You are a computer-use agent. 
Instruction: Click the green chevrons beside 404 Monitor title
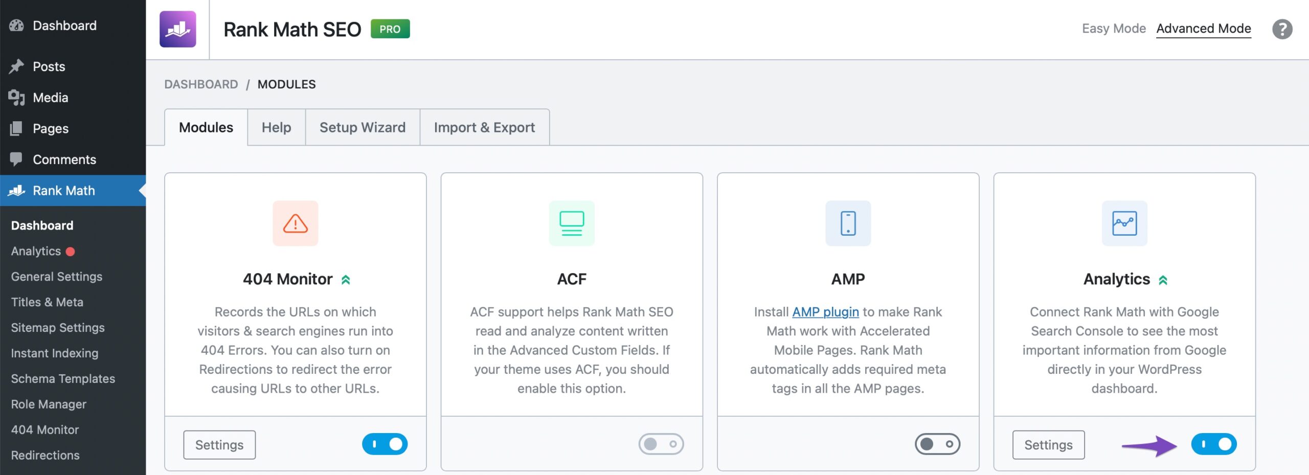click(346, 280)
